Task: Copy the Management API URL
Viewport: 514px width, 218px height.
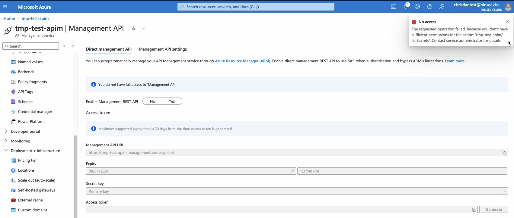Action: click(504, 153)
